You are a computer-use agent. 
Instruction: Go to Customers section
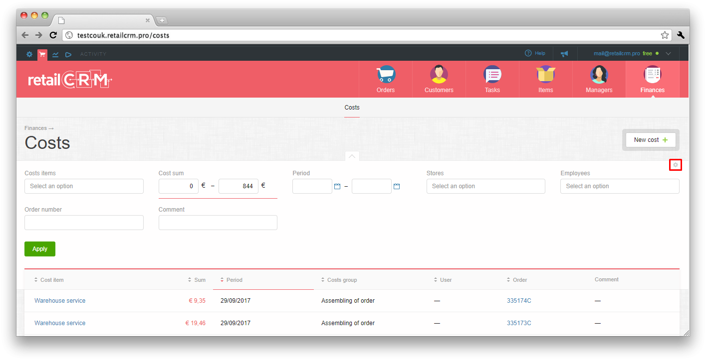coord(439,79)
